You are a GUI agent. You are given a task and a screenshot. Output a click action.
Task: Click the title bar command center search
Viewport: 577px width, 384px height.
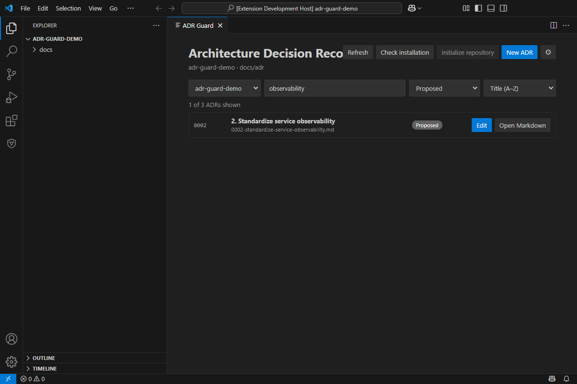pos(292,8)
